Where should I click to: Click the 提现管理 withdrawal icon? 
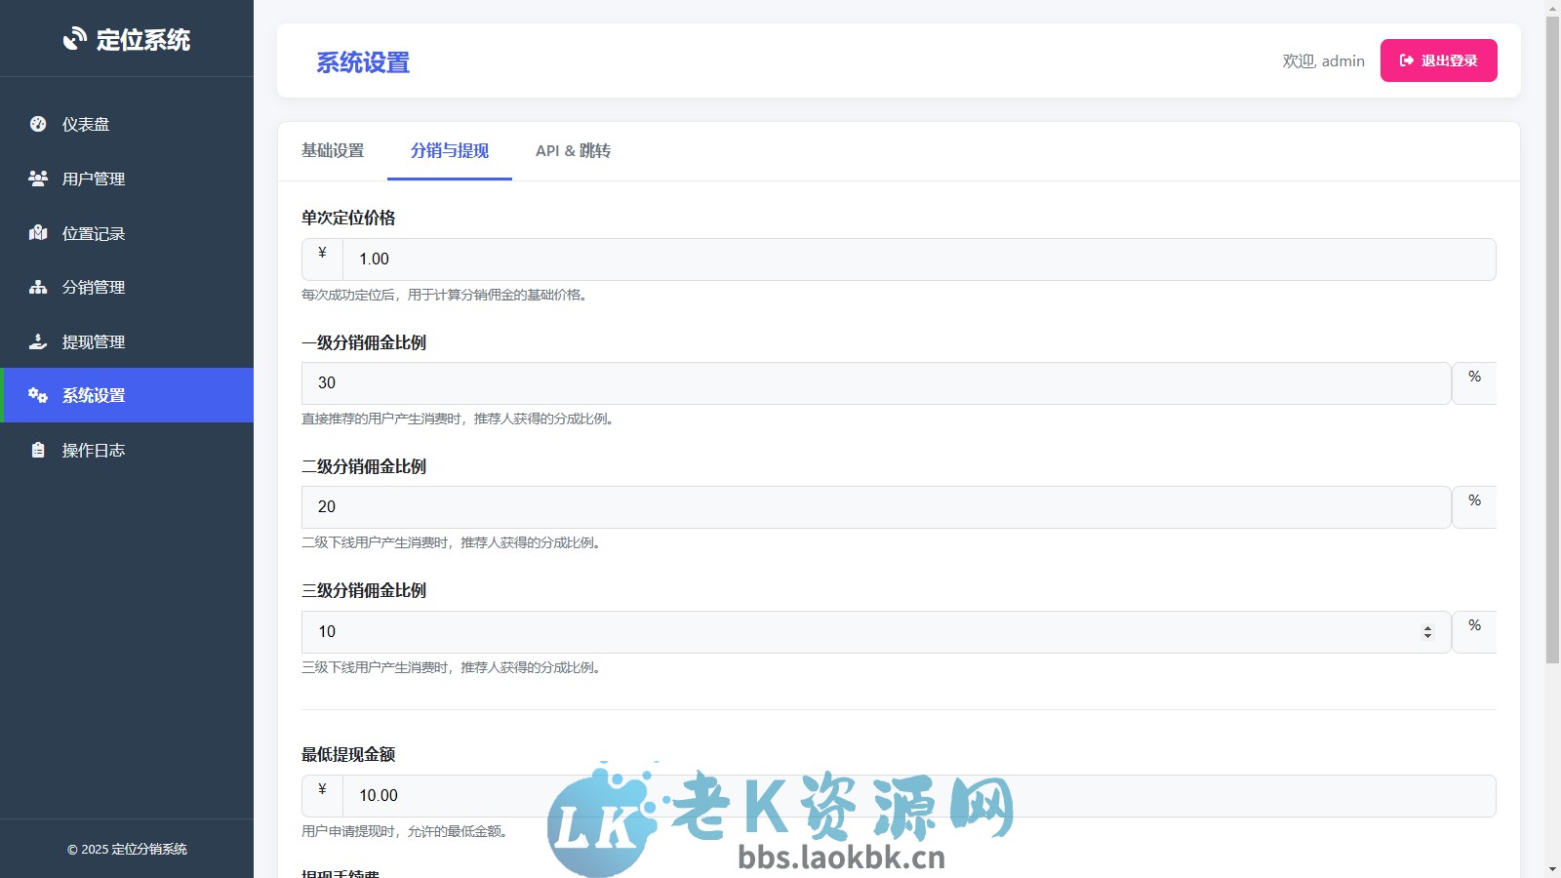click(37, 341)
